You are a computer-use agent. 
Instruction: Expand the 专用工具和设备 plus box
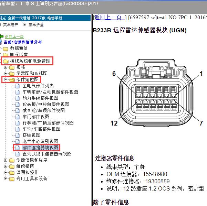6,178
